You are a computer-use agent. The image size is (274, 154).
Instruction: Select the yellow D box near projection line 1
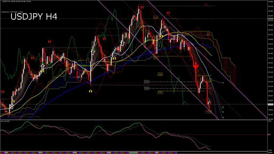point(211,80)
